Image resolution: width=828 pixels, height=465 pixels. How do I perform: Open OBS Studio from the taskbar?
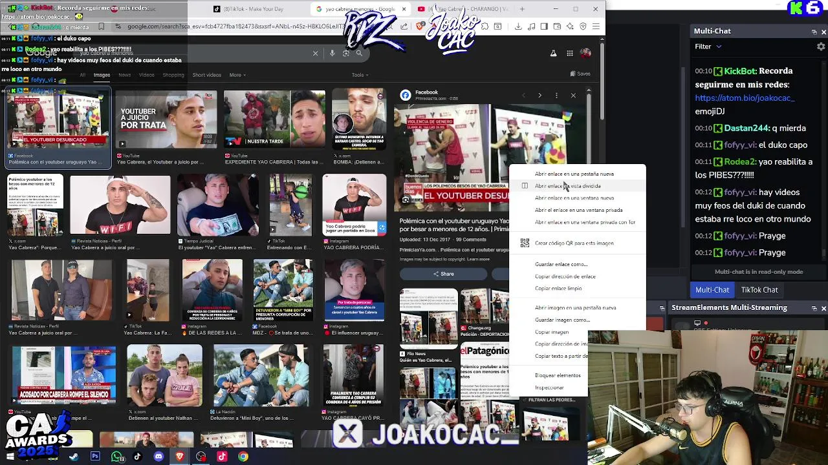(201, 457)
